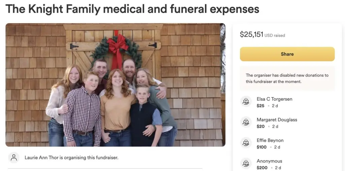Click the $200 donation amount
Viewport: 345px width, 171px height.
262,168
